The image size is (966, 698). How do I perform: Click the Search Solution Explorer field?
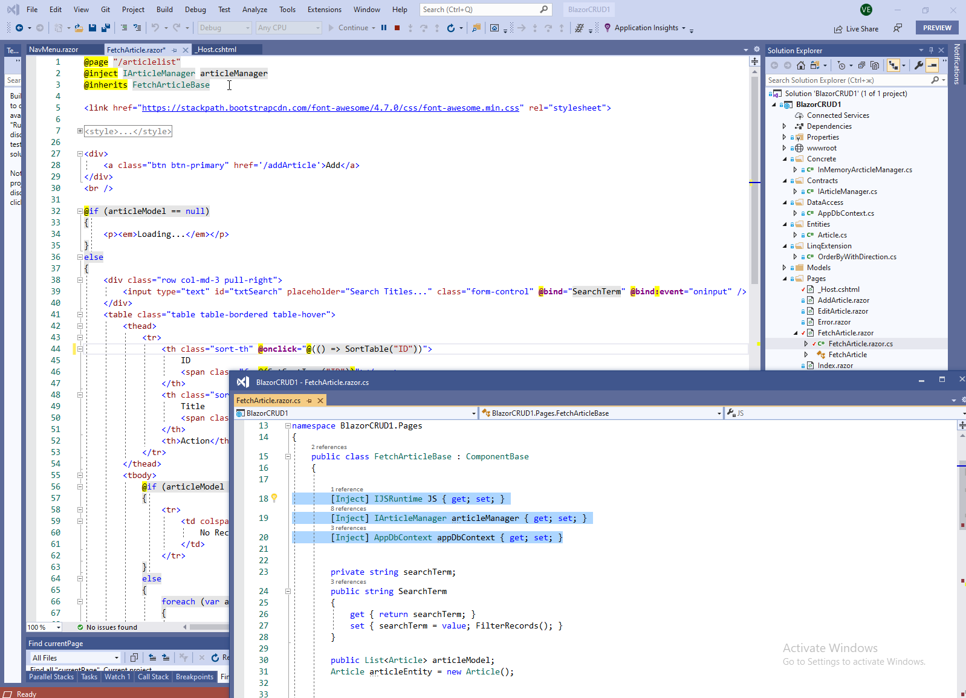[x=846, y=80]
